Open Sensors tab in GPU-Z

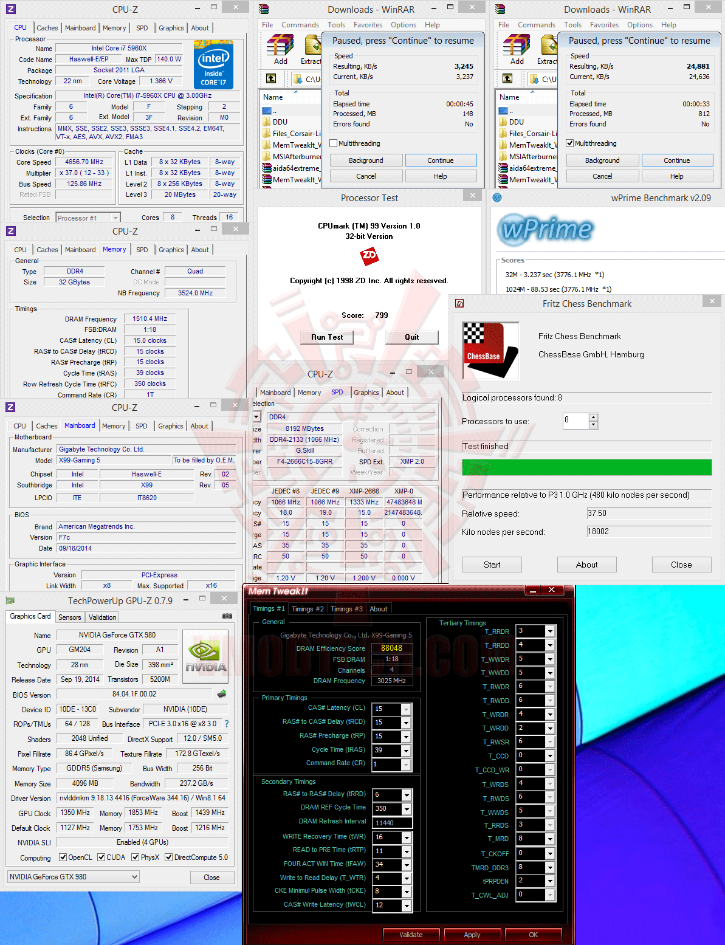coord(70,617)
